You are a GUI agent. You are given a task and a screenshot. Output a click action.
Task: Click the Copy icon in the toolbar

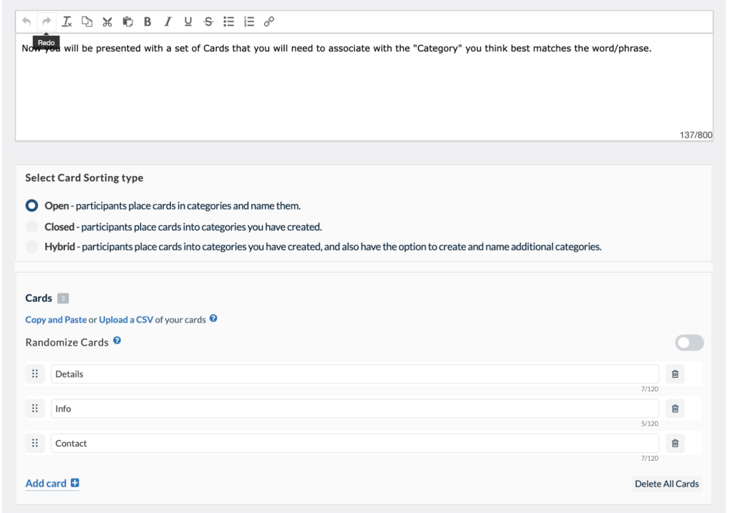pos(87,21)
